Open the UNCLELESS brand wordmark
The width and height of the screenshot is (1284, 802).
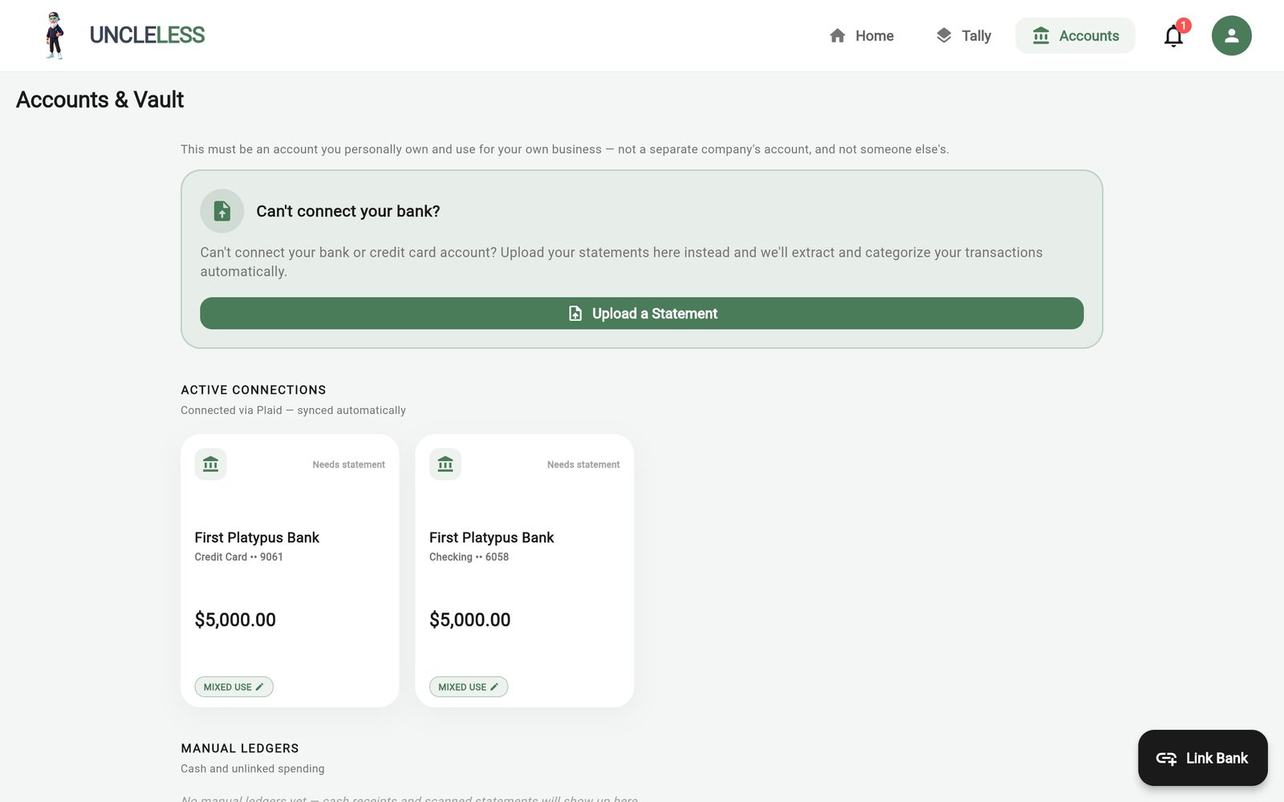[147, 35]
